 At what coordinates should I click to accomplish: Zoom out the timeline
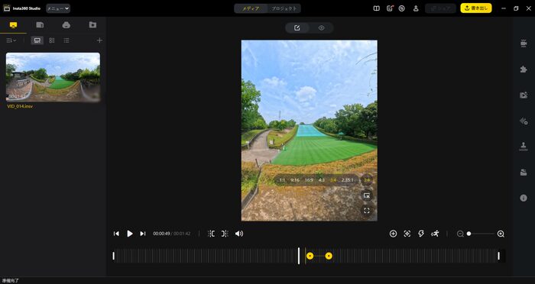point(460,234)
